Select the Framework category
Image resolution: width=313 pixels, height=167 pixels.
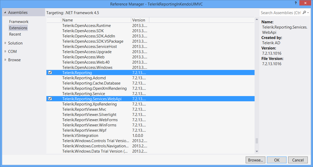point(19,21)
